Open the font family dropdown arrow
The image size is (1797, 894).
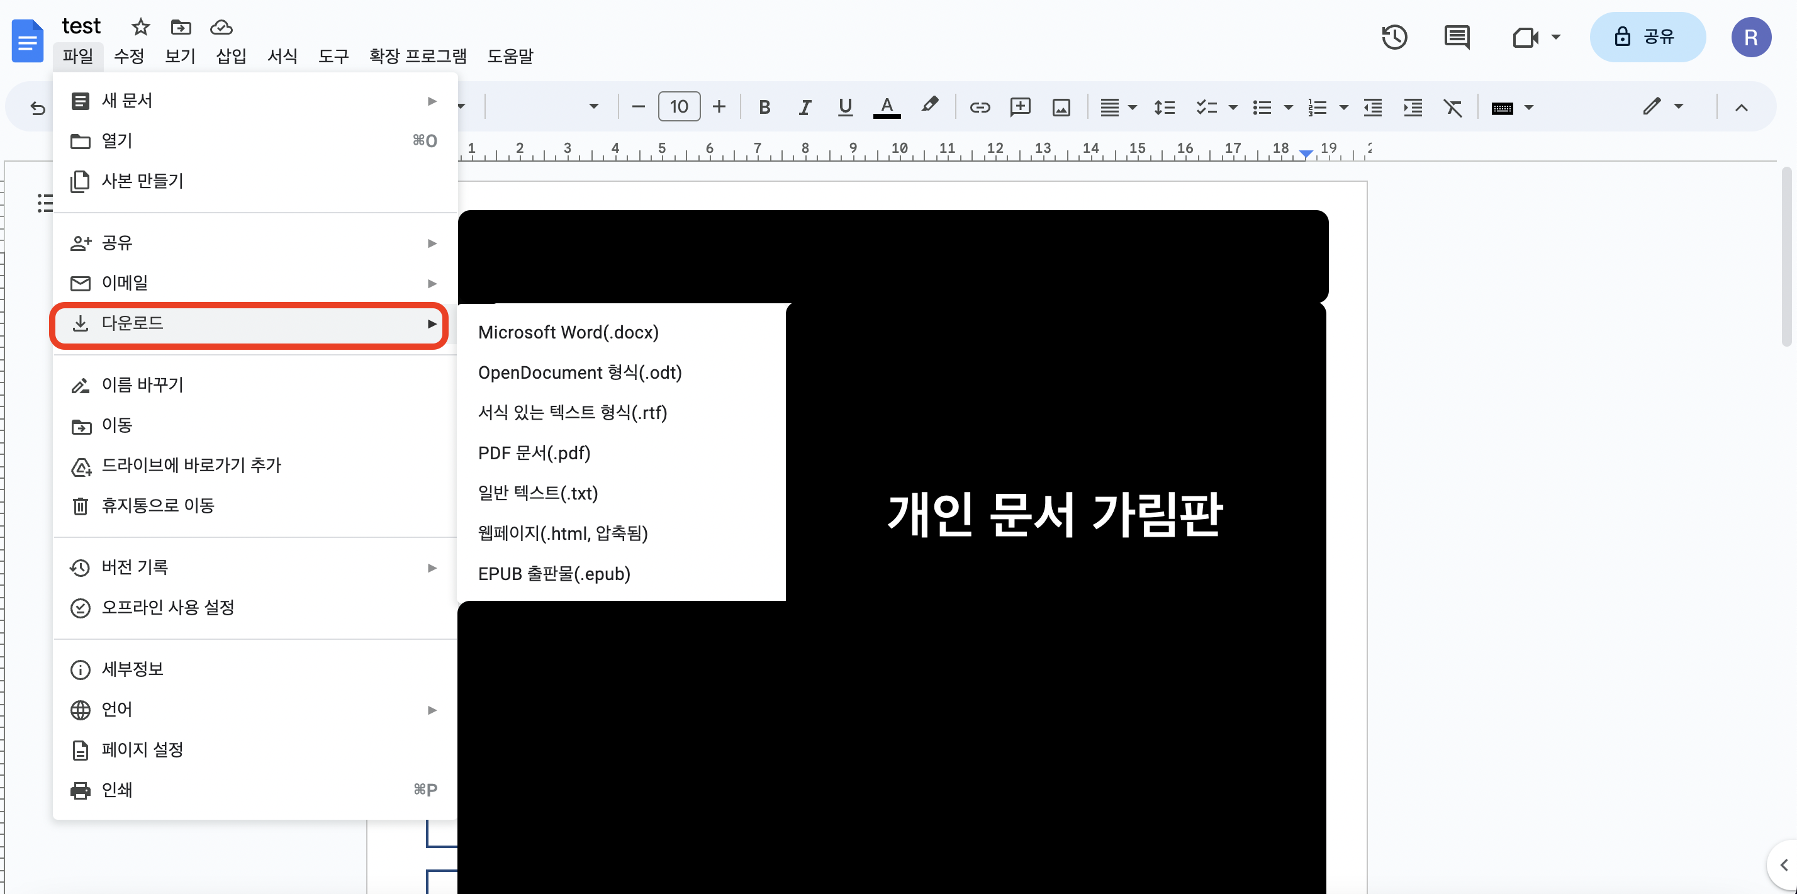point(594,107)
